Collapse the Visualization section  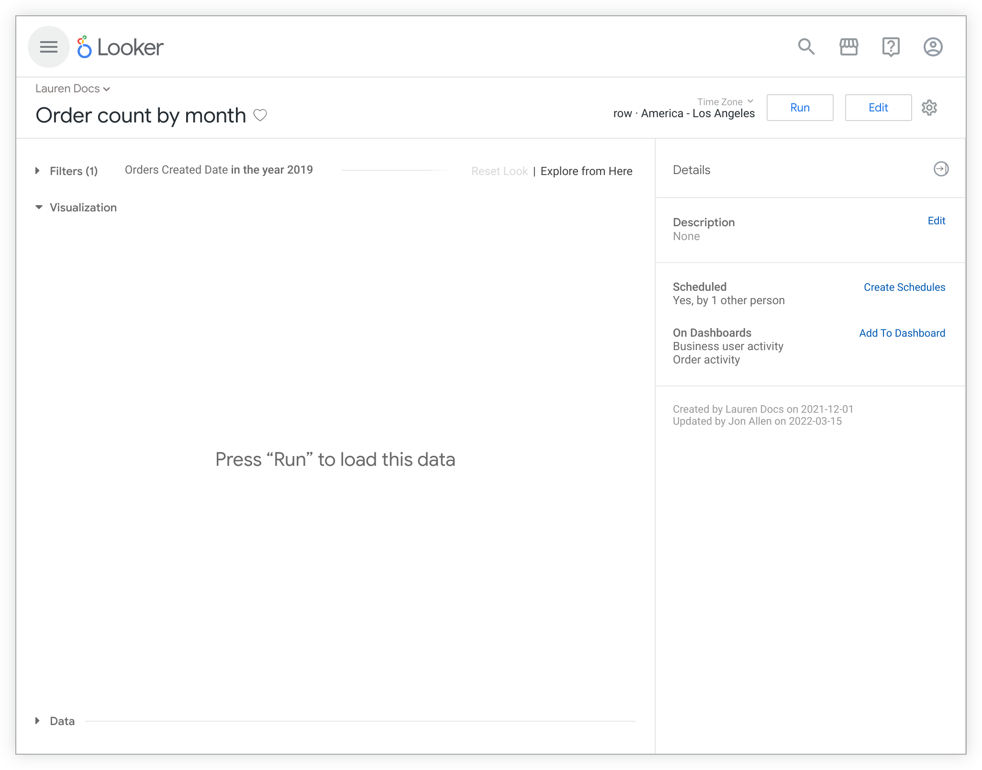coord(77,208)
